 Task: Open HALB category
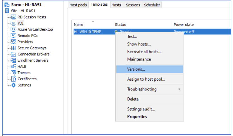click(22, 67)
